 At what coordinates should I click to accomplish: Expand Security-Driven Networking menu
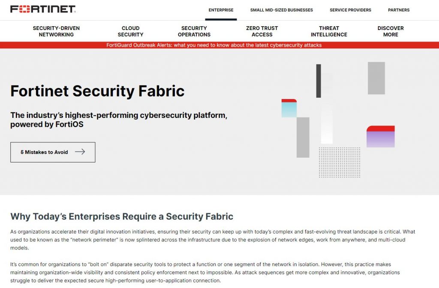click(56, 31)
